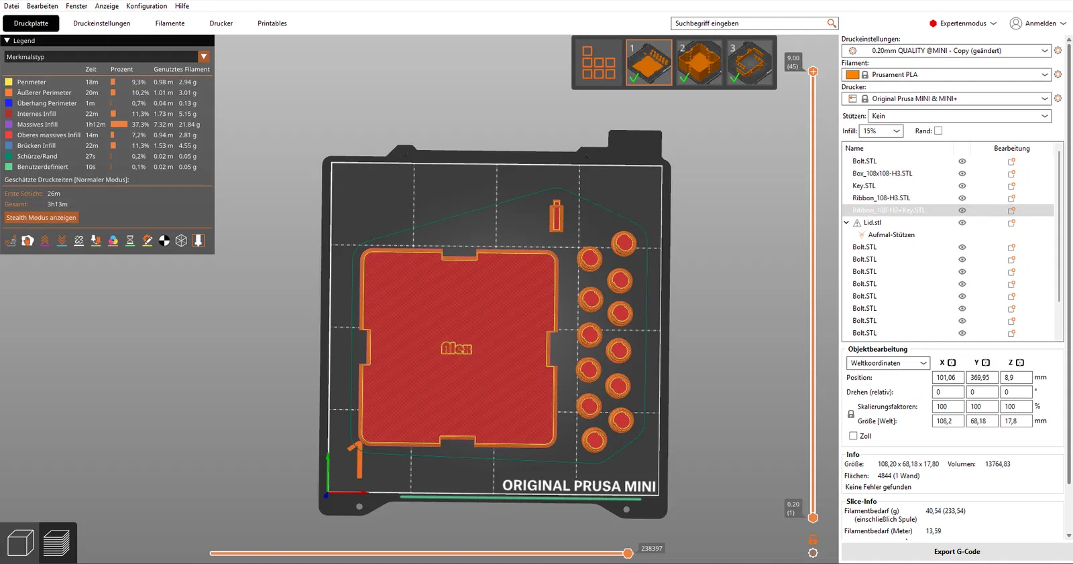Click the Anmelden login button
This screenshot has width=1073, height=564.
pos(1038,23)
